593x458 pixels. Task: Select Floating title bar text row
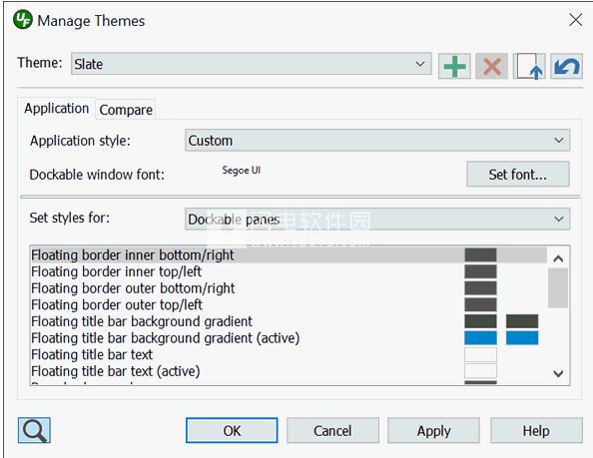289,355
